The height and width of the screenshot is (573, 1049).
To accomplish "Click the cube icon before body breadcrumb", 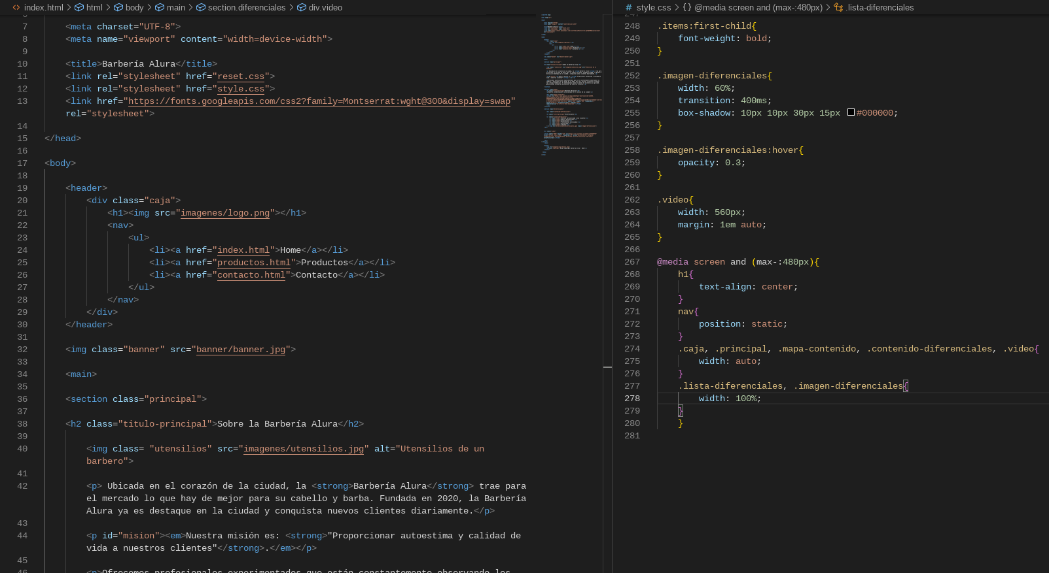I will click(x=118, y=8).
